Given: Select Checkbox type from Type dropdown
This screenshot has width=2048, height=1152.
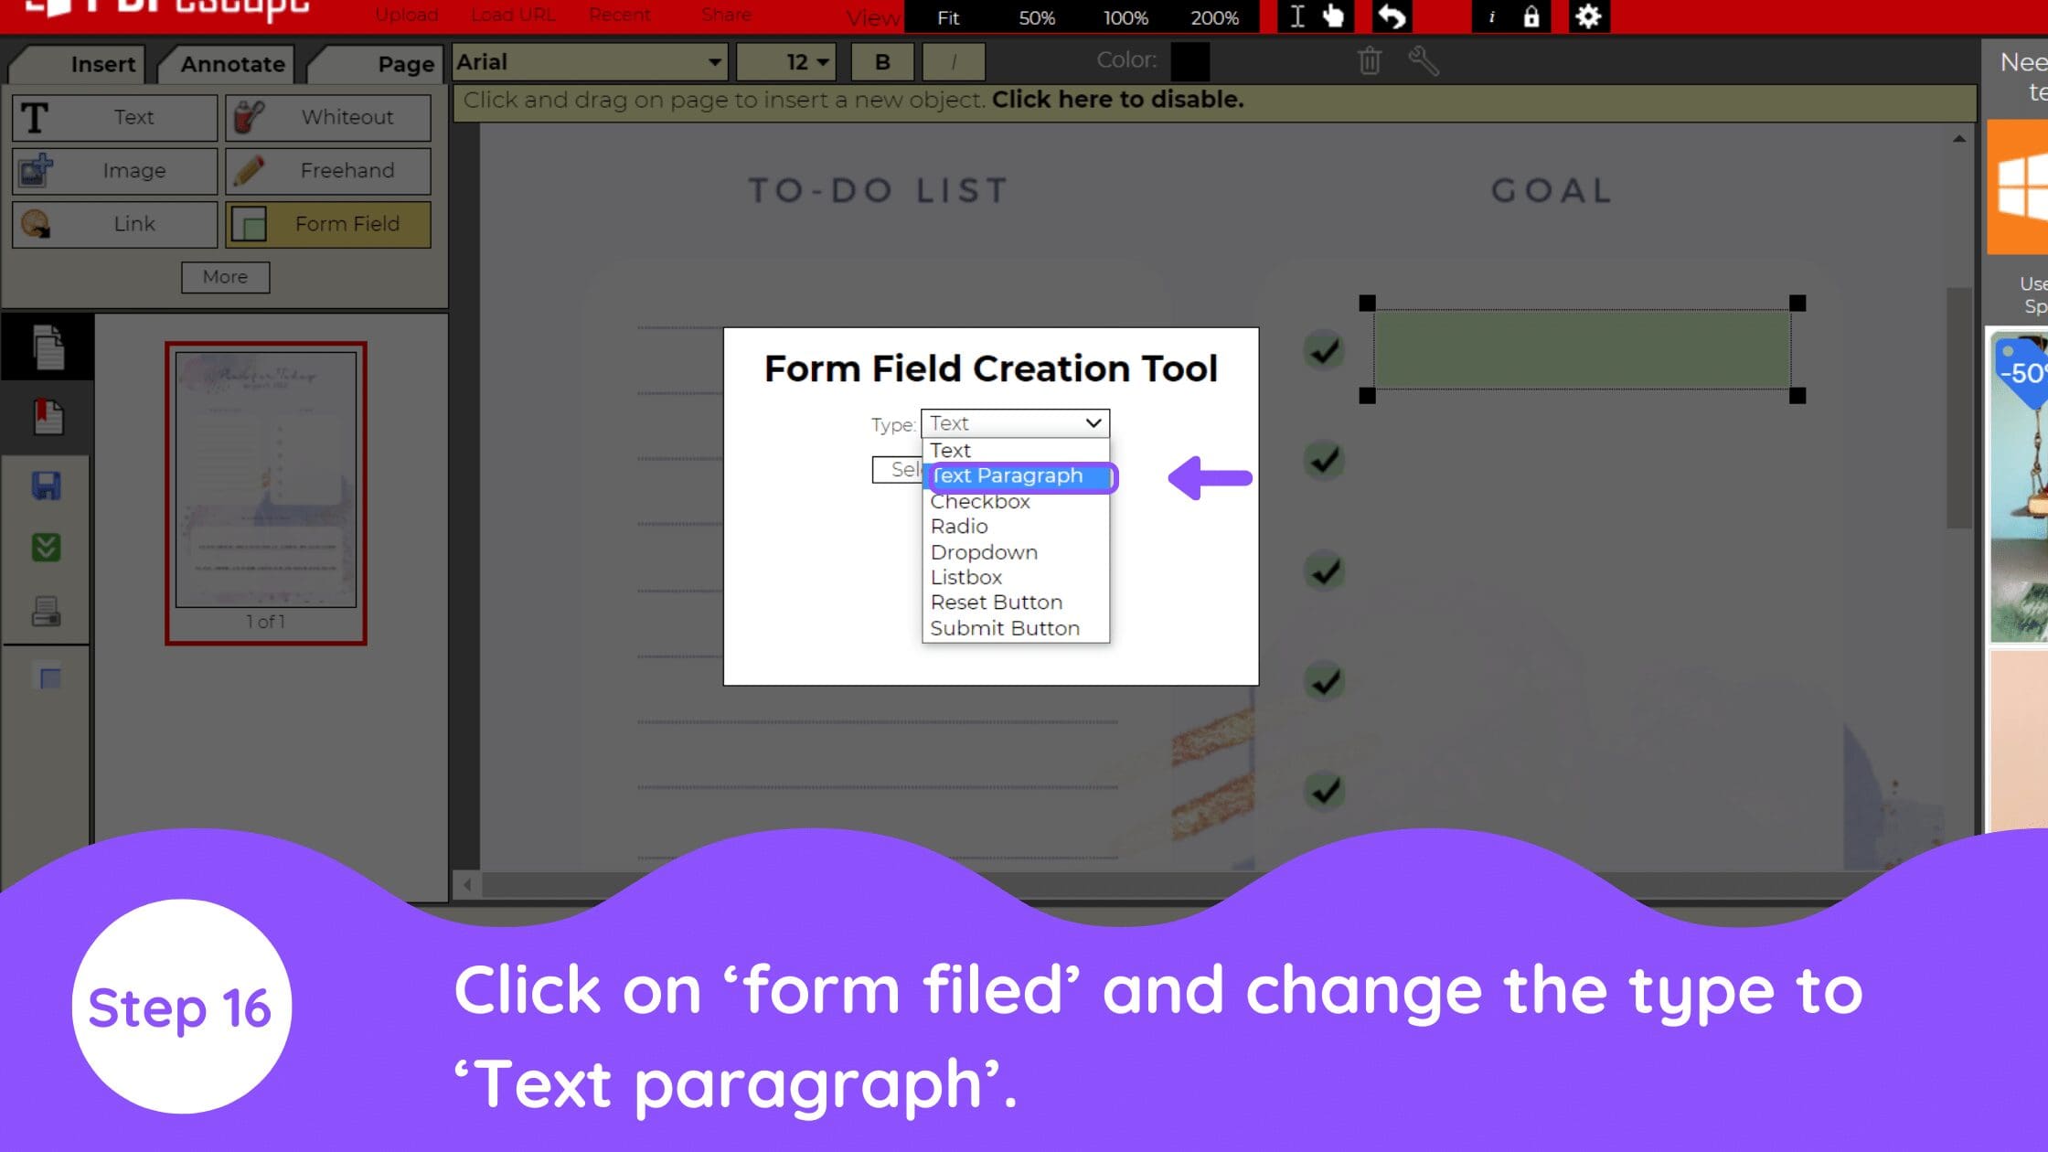Looking at the screenshot, I should pos(980,501).
